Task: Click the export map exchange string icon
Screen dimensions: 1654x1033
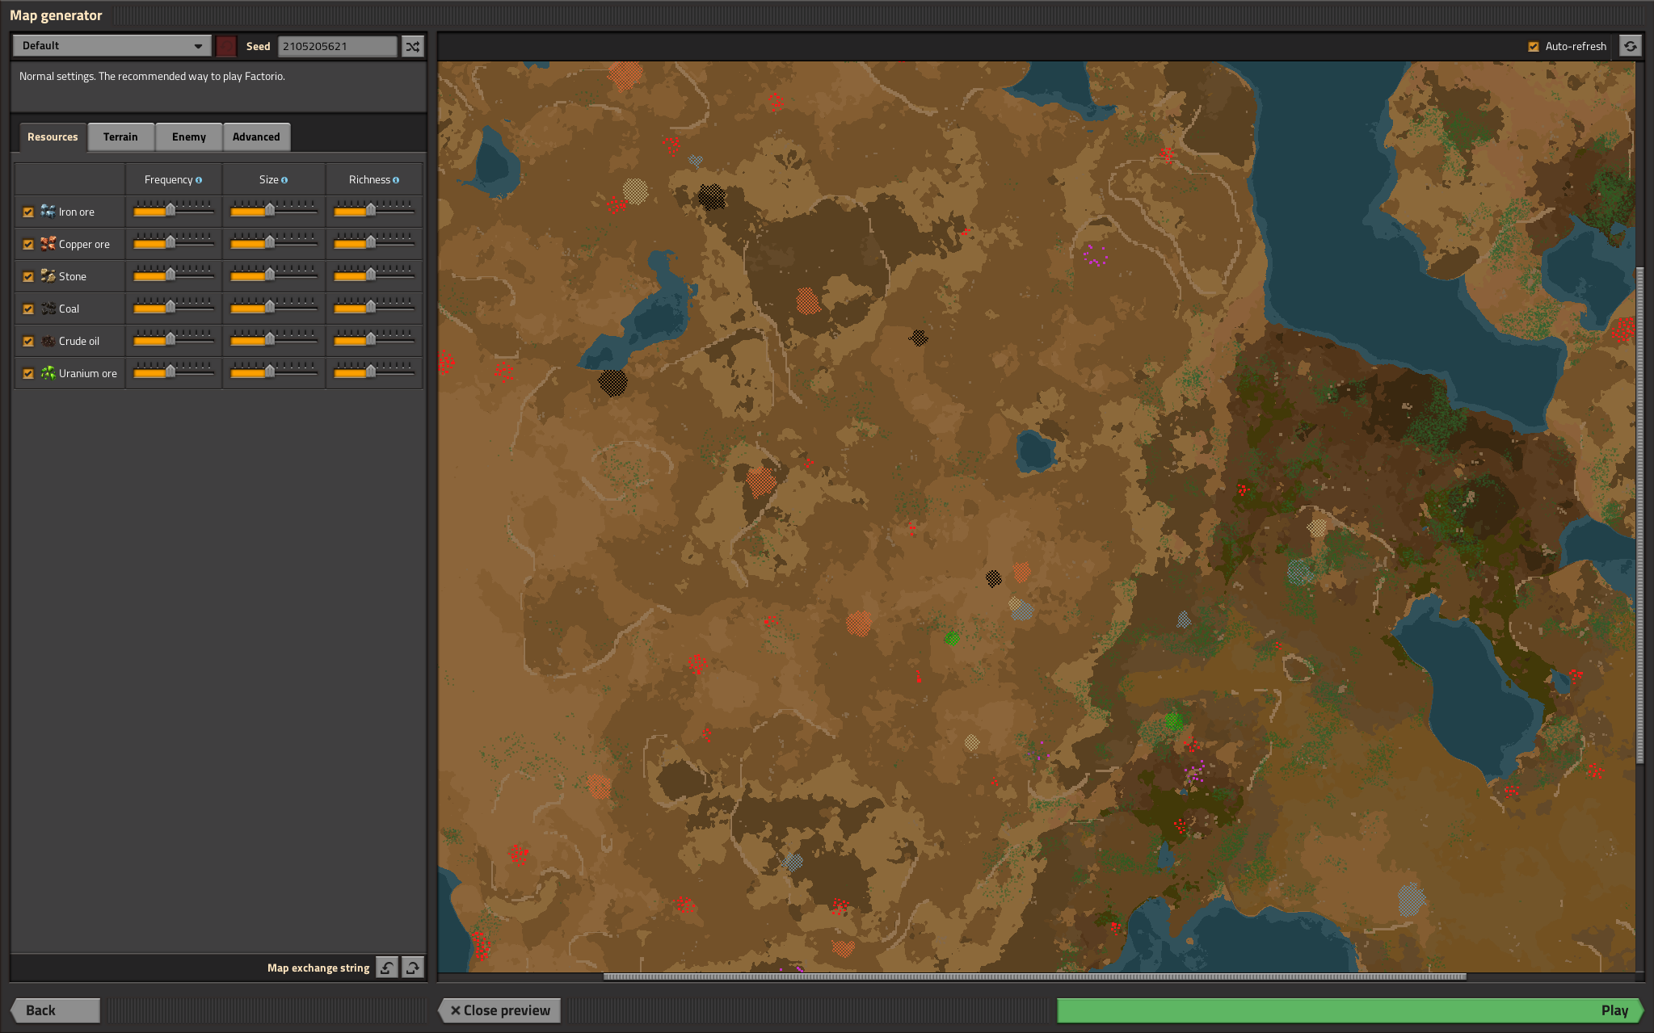Action: tap(413, 968)
